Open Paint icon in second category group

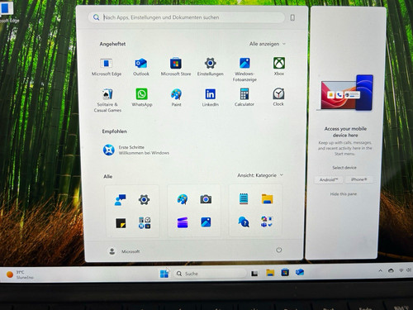183,199
